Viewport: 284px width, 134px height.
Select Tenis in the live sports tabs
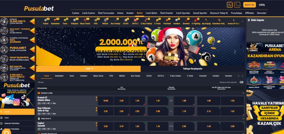click(x=72, y=76)
